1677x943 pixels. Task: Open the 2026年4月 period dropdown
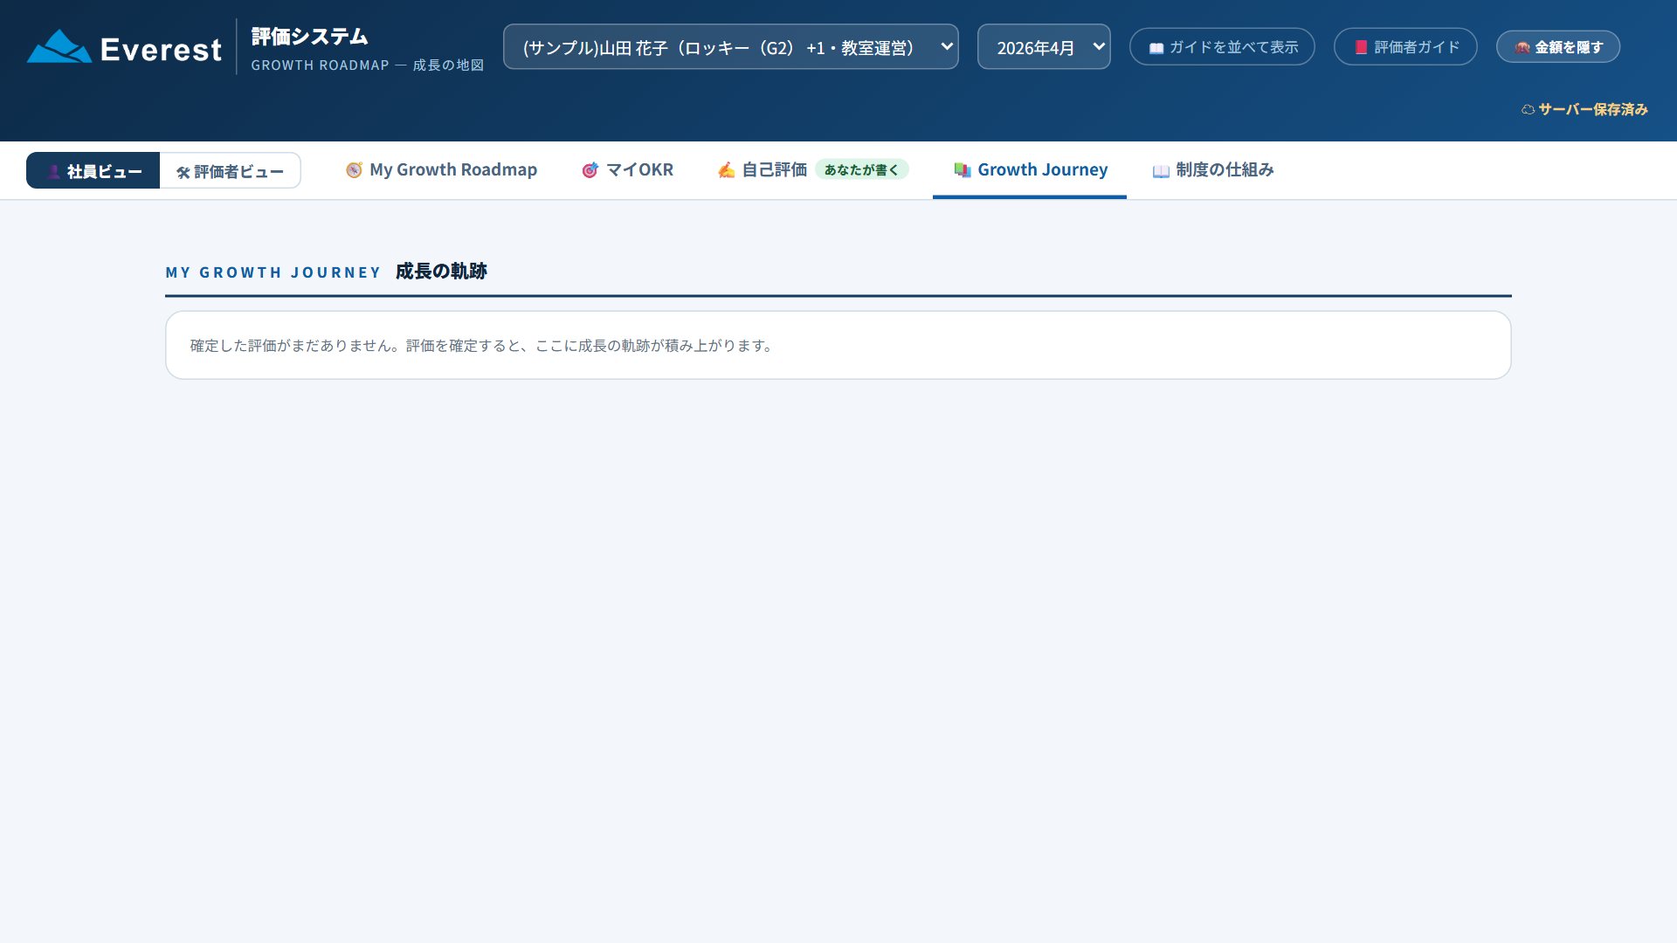click(x=1044, y=47)
